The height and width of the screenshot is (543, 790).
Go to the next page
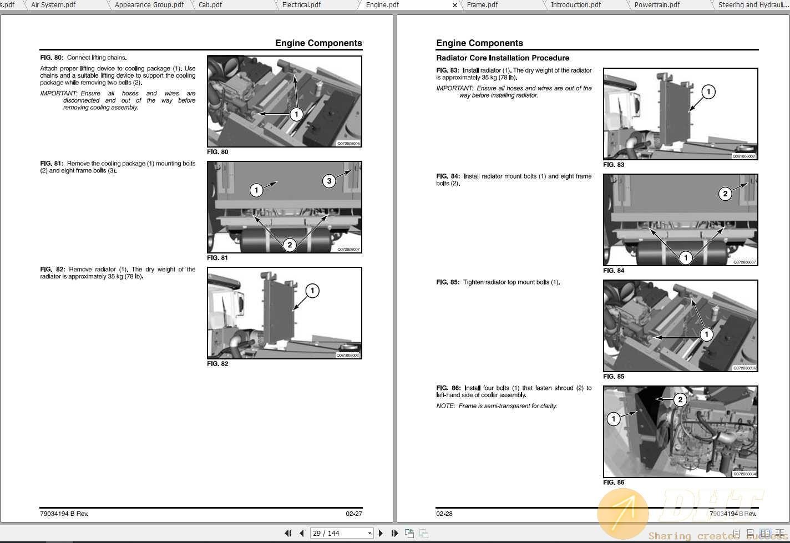pos(381,533)
